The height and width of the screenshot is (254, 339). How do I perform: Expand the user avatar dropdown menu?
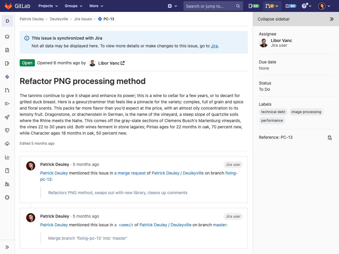point(324,6)
